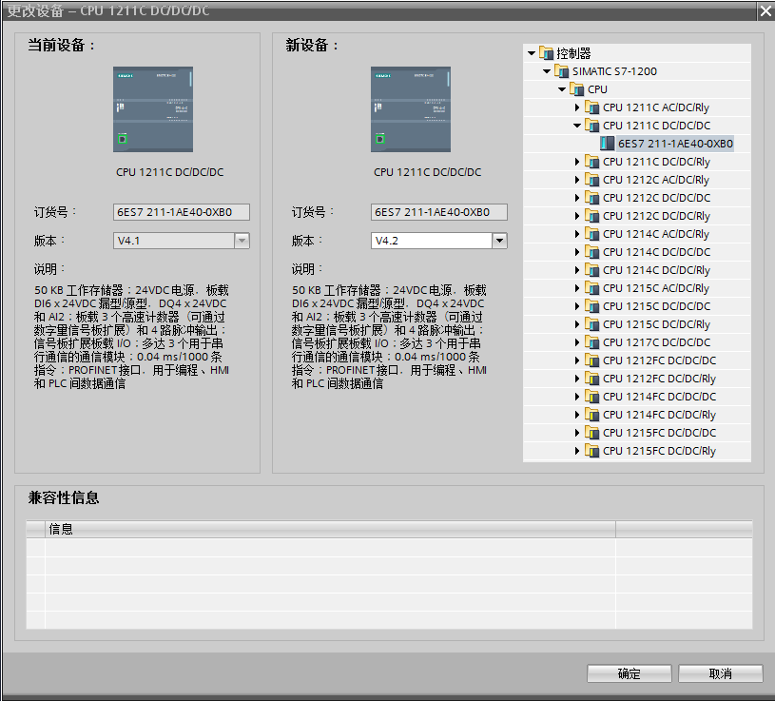Close the 更改设备 dialog
The image size is (775, 701).
pyautogui.click(x=765, y=10)
